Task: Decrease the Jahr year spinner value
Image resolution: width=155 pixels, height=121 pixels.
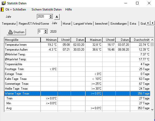Action: pos(51,18)
